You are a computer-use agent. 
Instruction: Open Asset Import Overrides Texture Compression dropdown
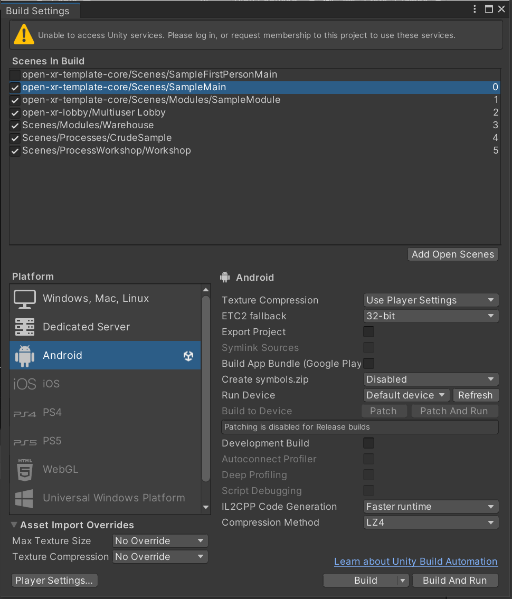(x=160, y=557)
